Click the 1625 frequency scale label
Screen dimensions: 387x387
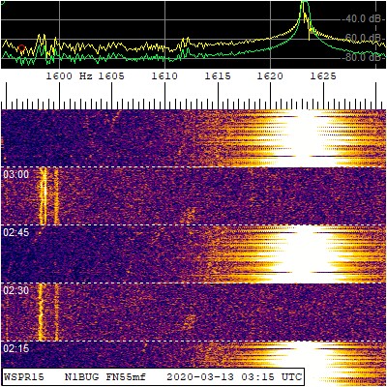tap(323, 76)
